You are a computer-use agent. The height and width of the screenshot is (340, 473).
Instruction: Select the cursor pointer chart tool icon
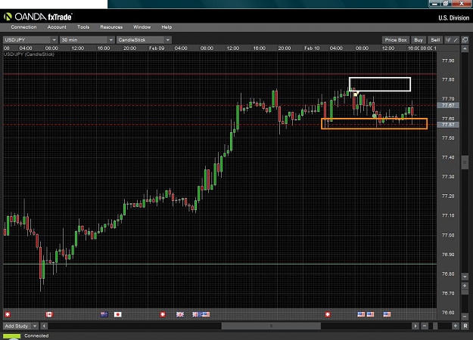pos(448,40)
